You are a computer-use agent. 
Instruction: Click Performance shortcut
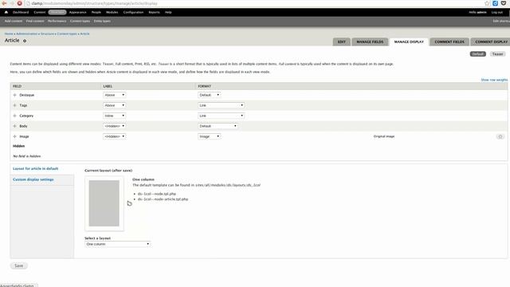(x=57, y=21)
